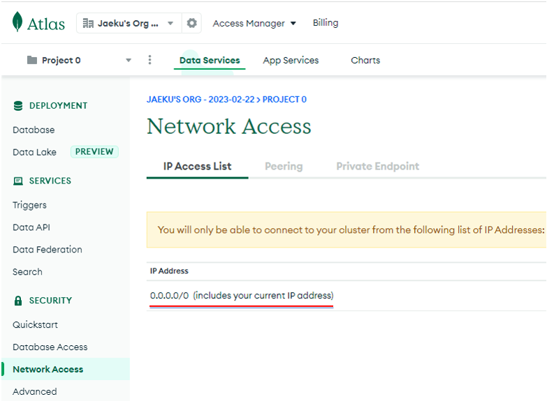Screen dimensions: 547x401
Task: Click the PREVIEW badge
Action: pos(94,151)
